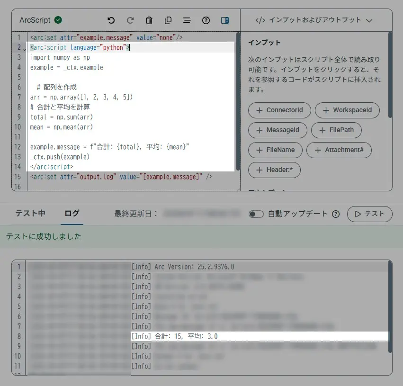Click the green check badge next to ArcScript
This screenshot has width=403, height=386.
(x=58, y=20)
